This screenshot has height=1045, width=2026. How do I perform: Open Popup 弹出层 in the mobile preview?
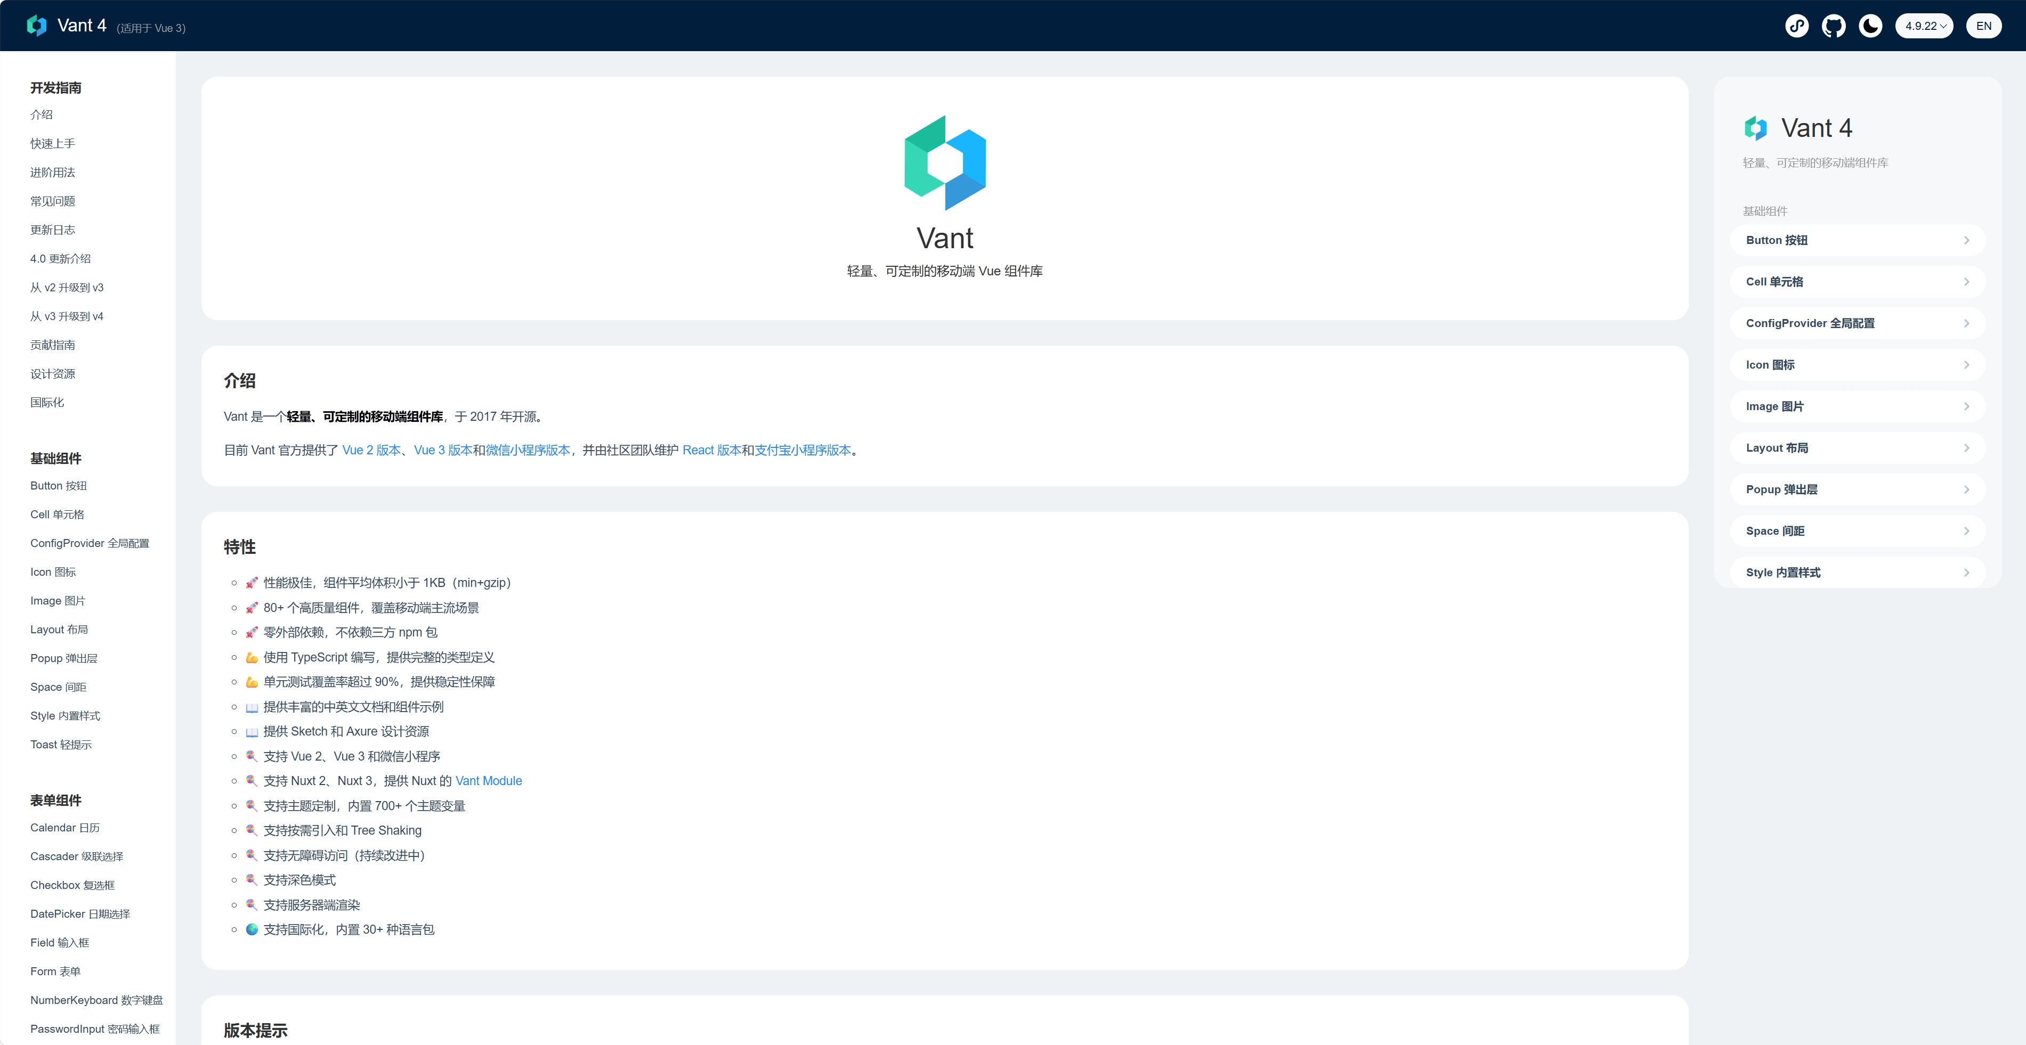pos(1858,490)
